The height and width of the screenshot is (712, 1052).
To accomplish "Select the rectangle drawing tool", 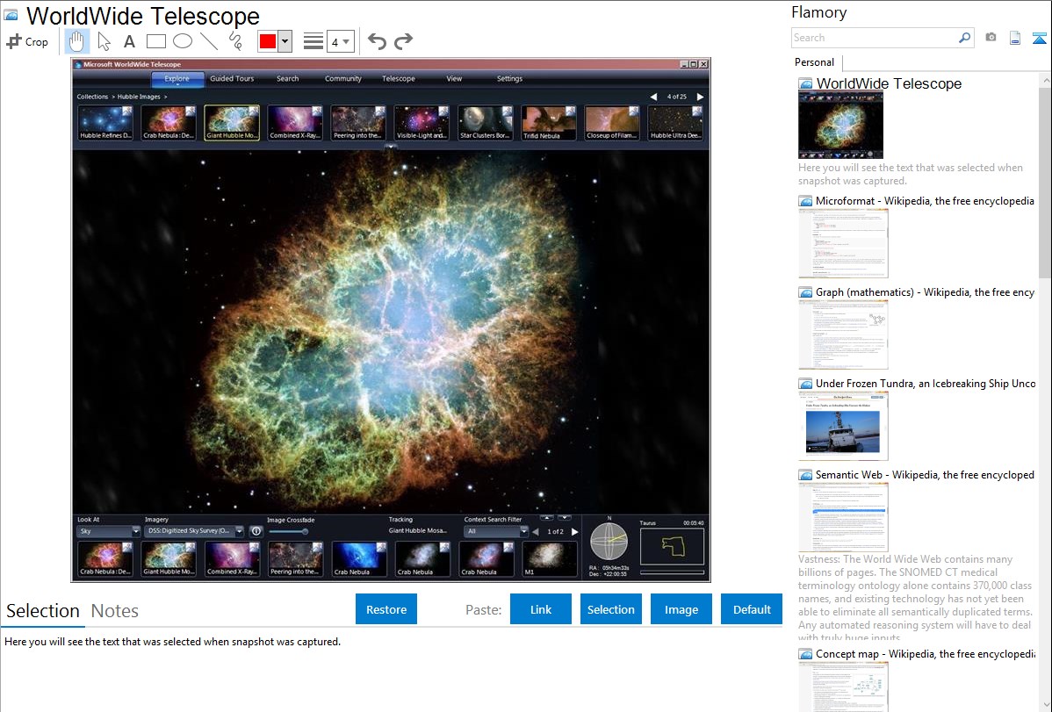I will (155, 41).
